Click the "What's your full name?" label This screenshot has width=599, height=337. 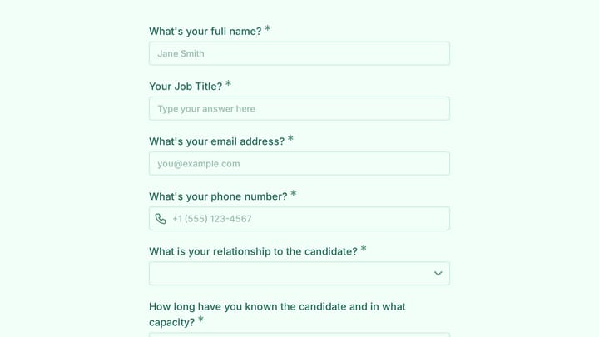pos(205,32)
